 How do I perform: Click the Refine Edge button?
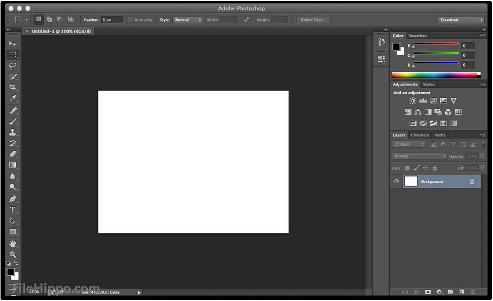(x=314, y=19)
